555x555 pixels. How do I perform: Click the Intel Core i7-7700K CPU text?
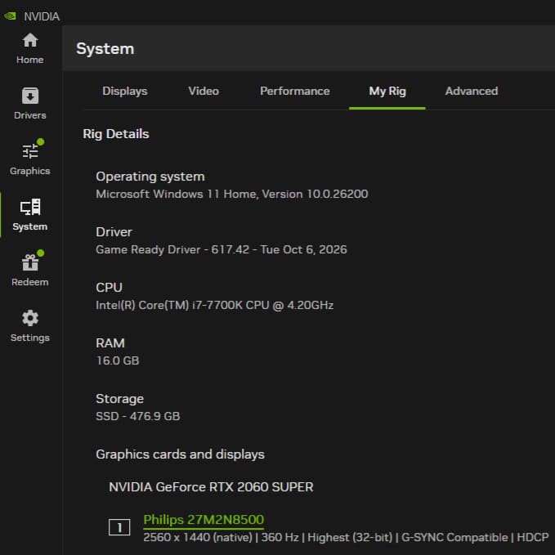tap(214, 305)
